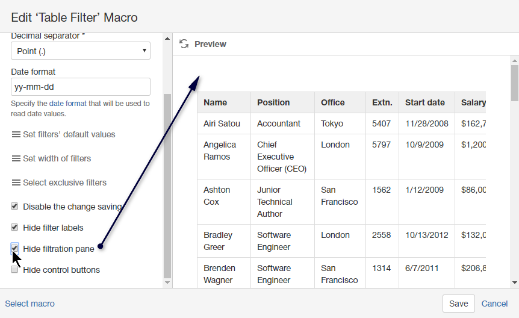
Task: Toggle Hide filtration pane checkbox
Action: click(14, 248)
